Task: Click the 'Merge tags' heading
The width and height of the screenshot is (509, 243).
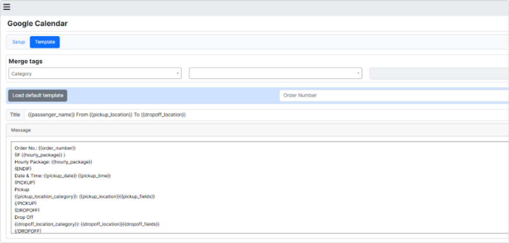Action: click(26, 61)
